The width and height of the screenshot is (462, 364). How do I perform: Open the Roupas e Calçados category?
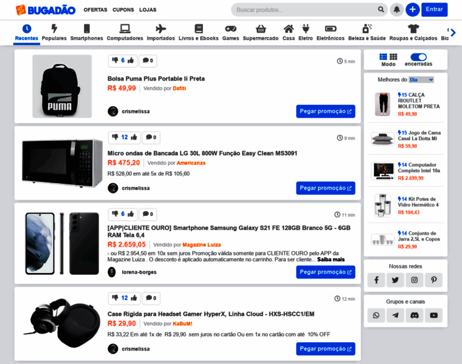click(413, 33)
